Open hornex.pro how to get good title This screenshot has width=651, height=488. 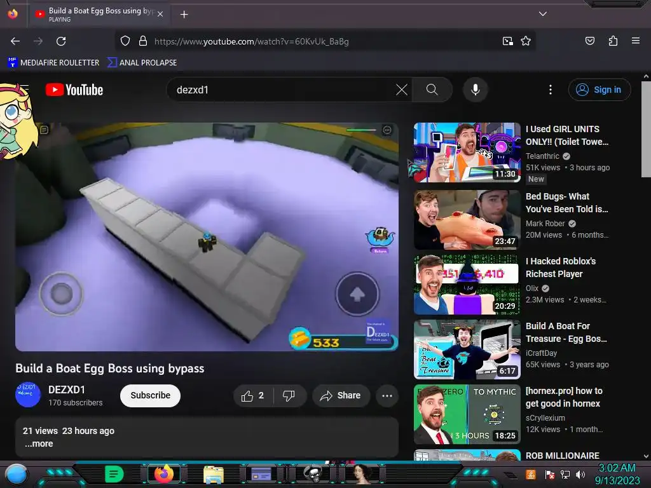coord(565,397)
